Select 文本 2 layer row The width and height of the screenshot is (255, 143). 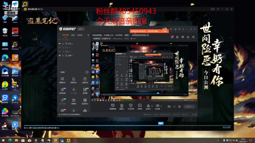point(74,44)
